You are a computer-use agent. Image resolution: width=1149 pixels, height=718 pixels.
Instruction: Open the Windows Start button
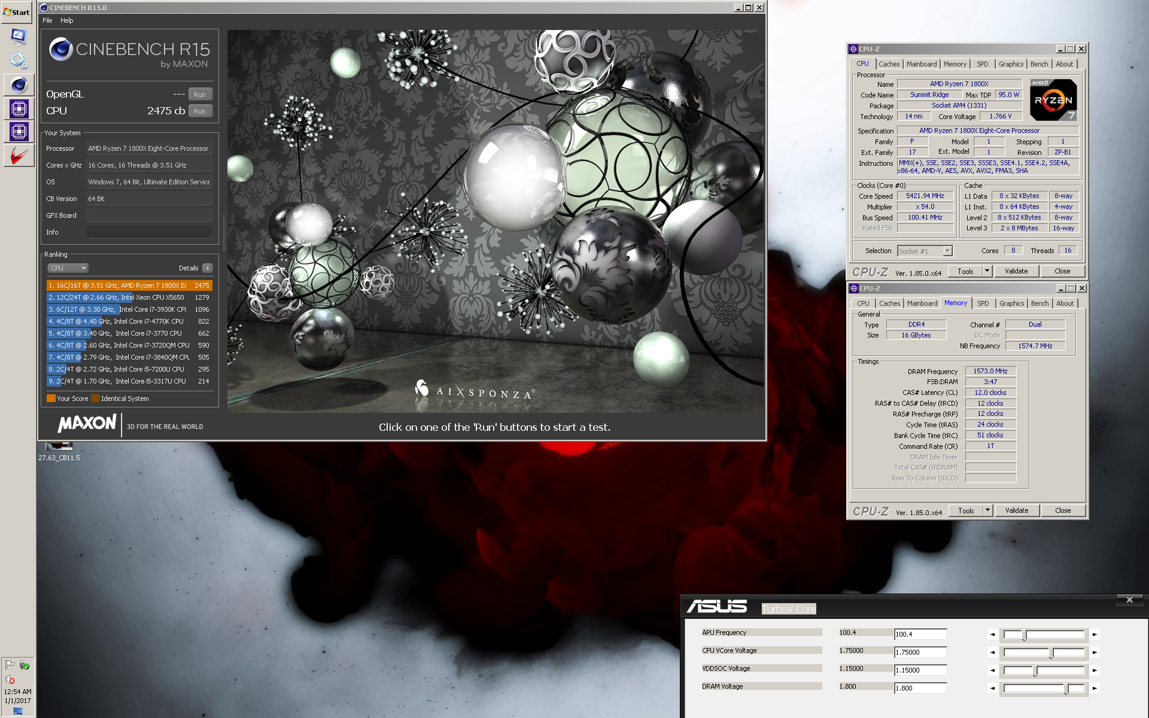pos(17,12)
